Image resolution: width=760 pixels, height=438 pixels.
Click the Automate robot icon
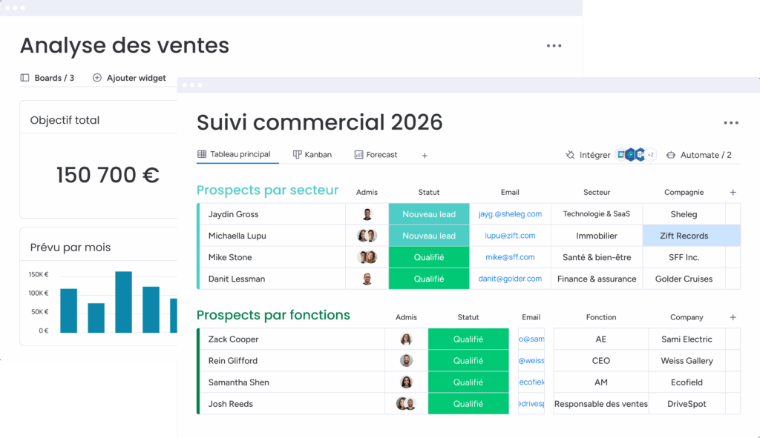pyautogui.click(x=671, y=155)
